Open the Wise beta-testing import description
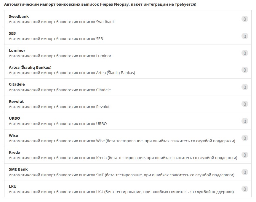Image resolution: width=256 pixels, height=202 pixels. click(122, 141)
